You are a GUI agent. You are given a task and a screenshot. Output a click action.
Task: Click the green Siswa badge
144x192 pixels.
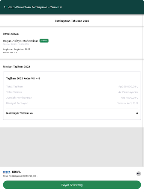tap(44, 40)
